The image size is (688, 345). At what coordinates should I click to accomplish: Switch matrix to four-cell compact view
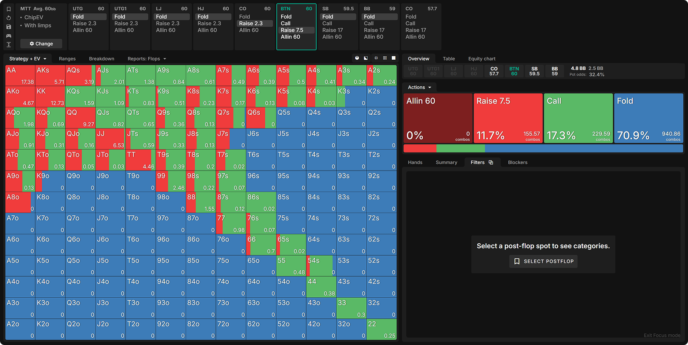(x=376, y=58)
